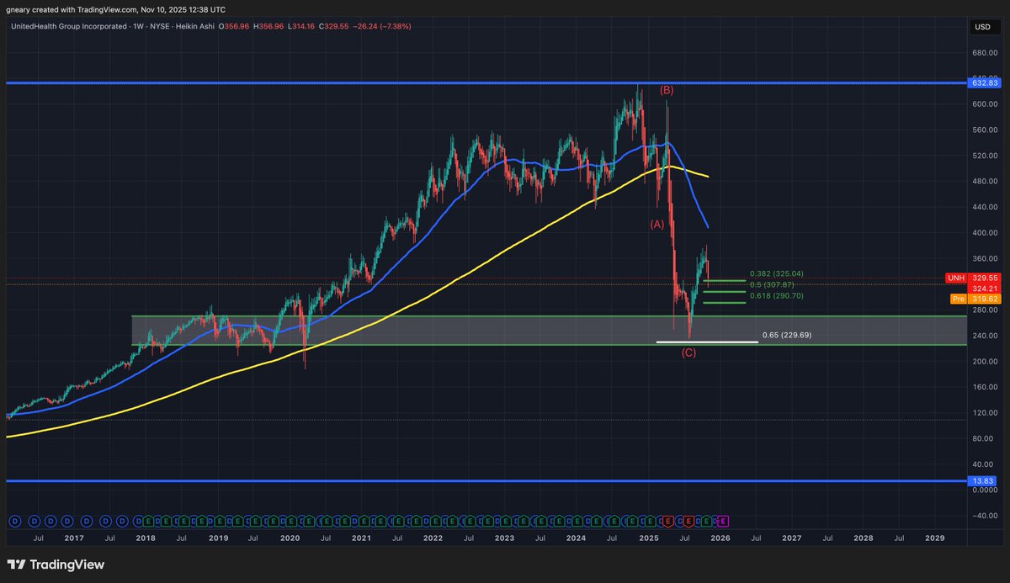The width and height of the screenshot is (1010, 583).
Task: Select the green shaded support zone rectangle
Action: tap(548, 331)
